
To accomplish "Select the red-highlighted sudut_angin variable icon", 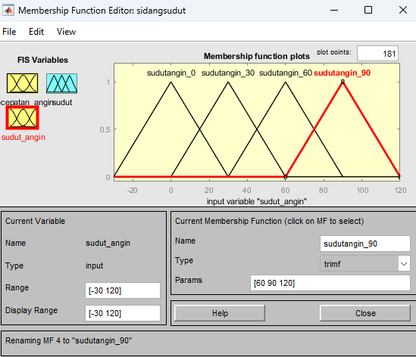I will [23, 118].
